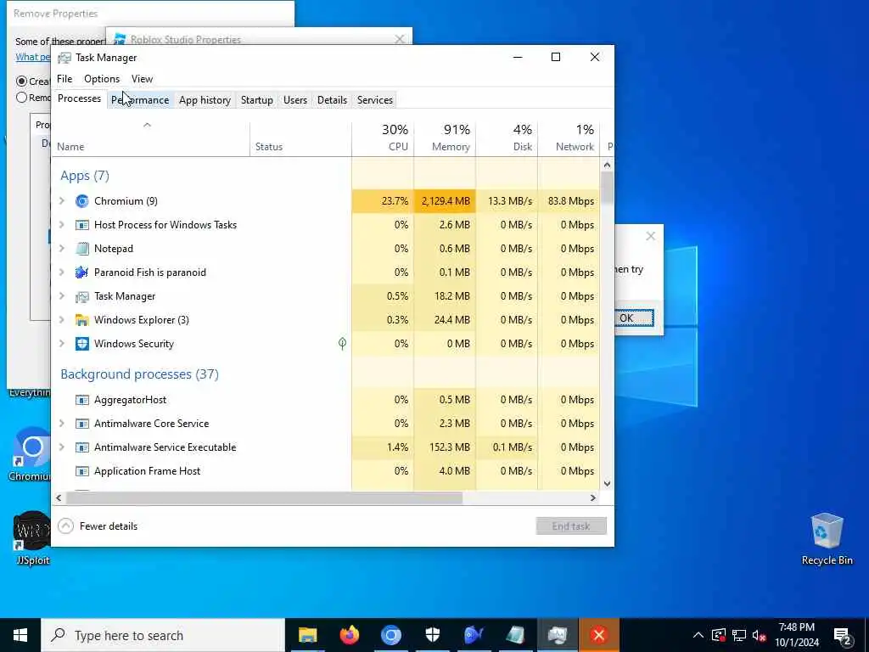Open Chromium from the taskbar
Screen dimensions: 869x652
pos(390,635)
